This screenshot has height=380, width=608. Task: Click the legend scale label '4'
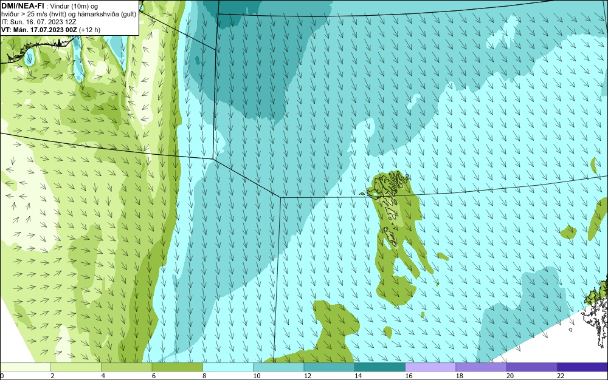(x=103, y=376)
